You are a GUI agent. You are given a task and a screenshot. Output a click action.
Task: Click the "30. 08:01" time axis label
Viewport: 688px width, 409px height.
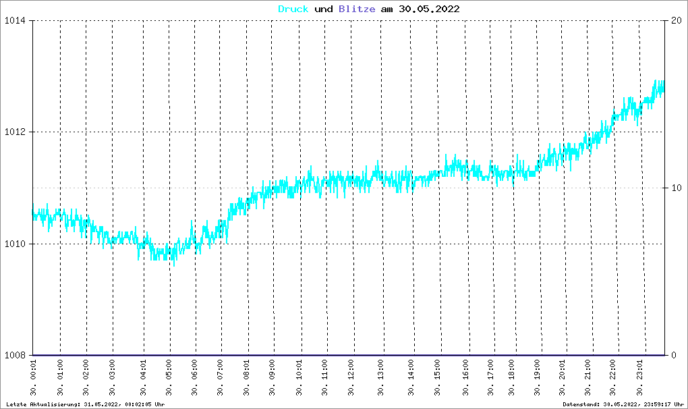247,378
